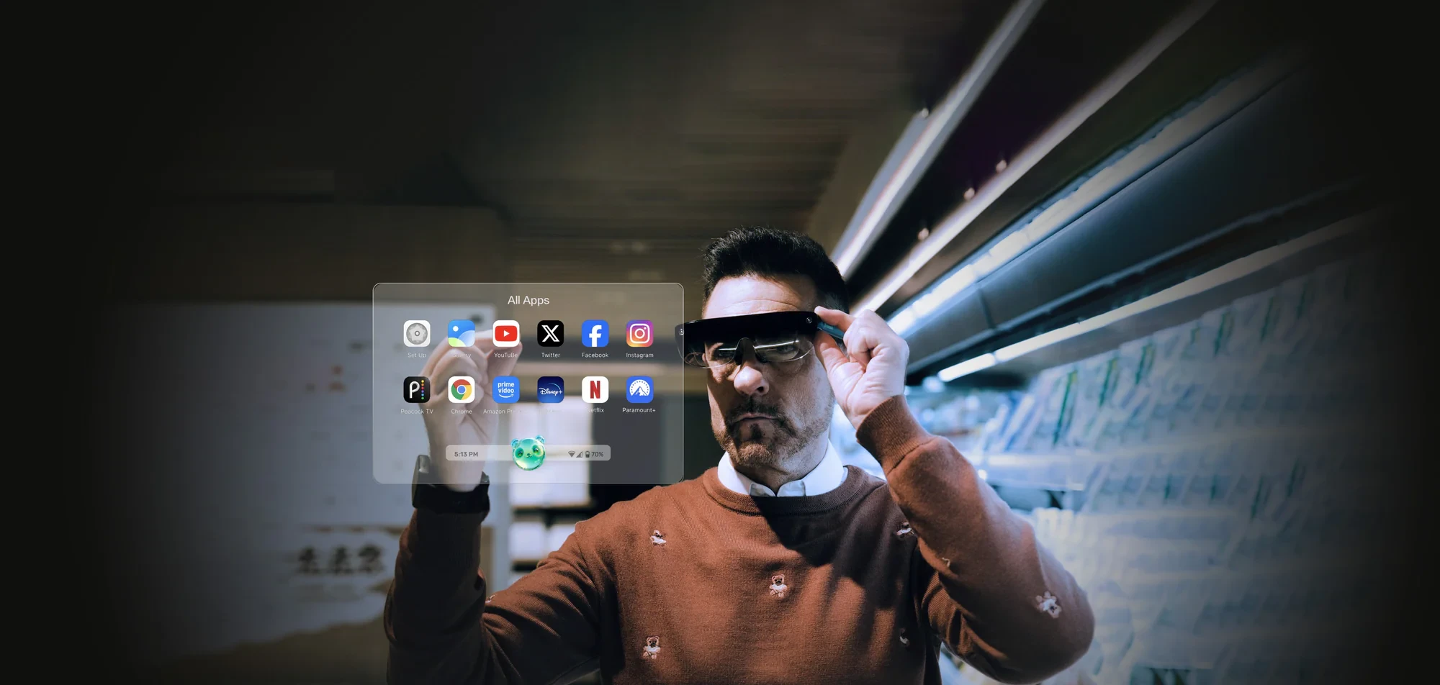Open the Netflix app

(x=595, y=390)
